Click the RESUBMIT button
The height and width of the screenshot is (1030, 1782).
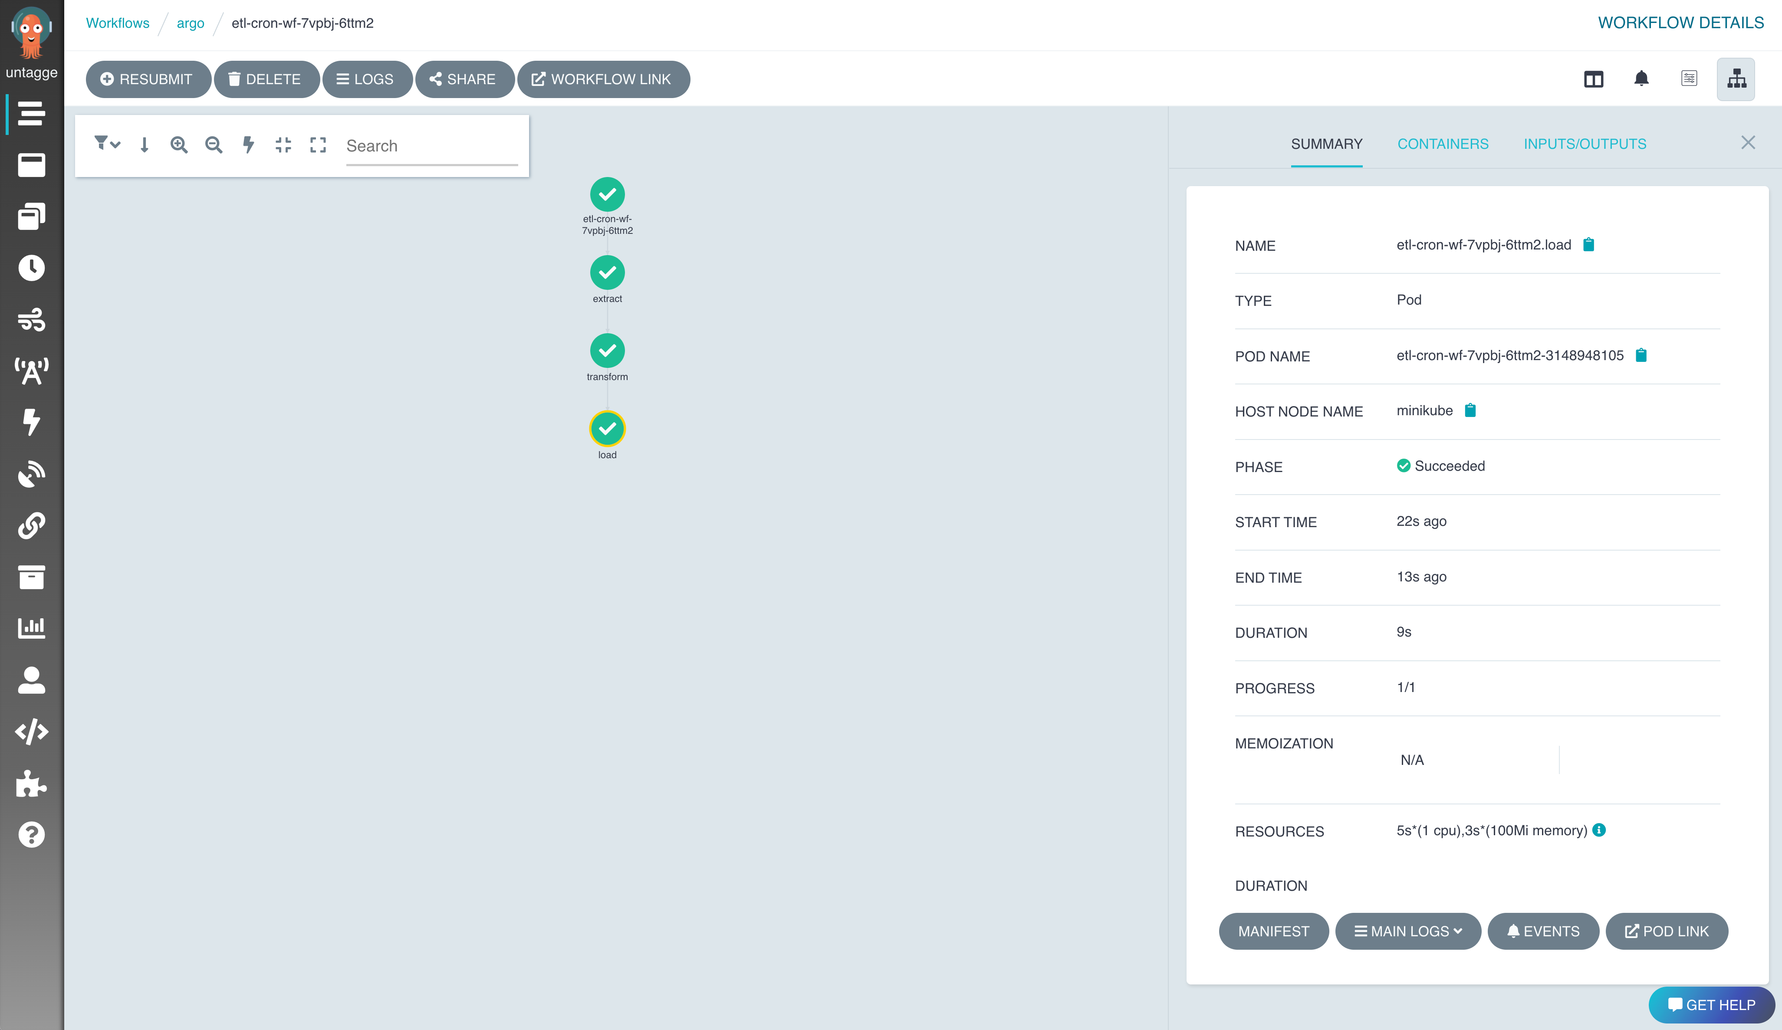148,79
